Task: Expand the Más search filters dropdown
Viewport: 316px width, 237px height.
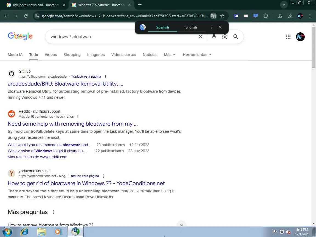Action: click(170, 55)
